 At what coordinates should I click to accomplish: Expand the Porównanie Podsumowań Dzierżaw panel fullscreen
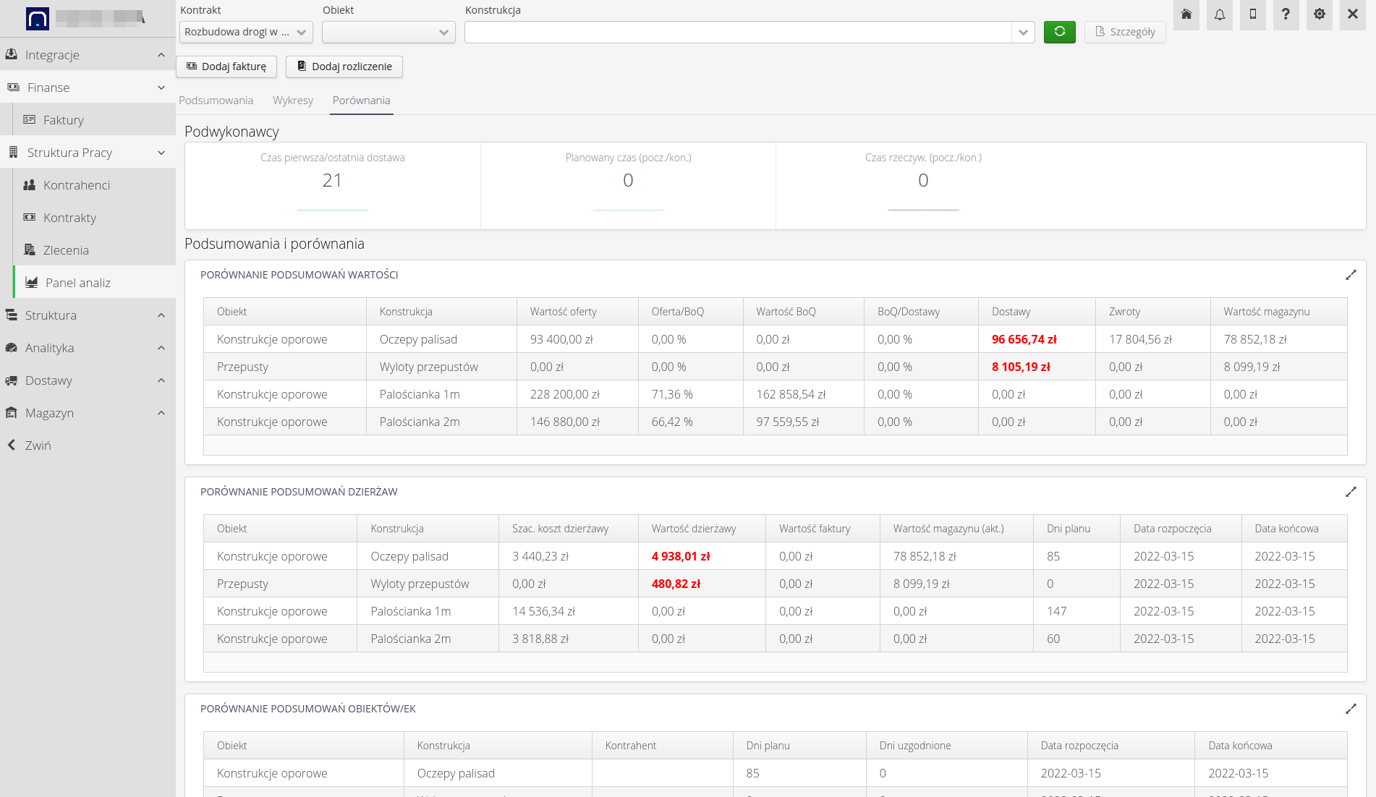coord(1350,492)
